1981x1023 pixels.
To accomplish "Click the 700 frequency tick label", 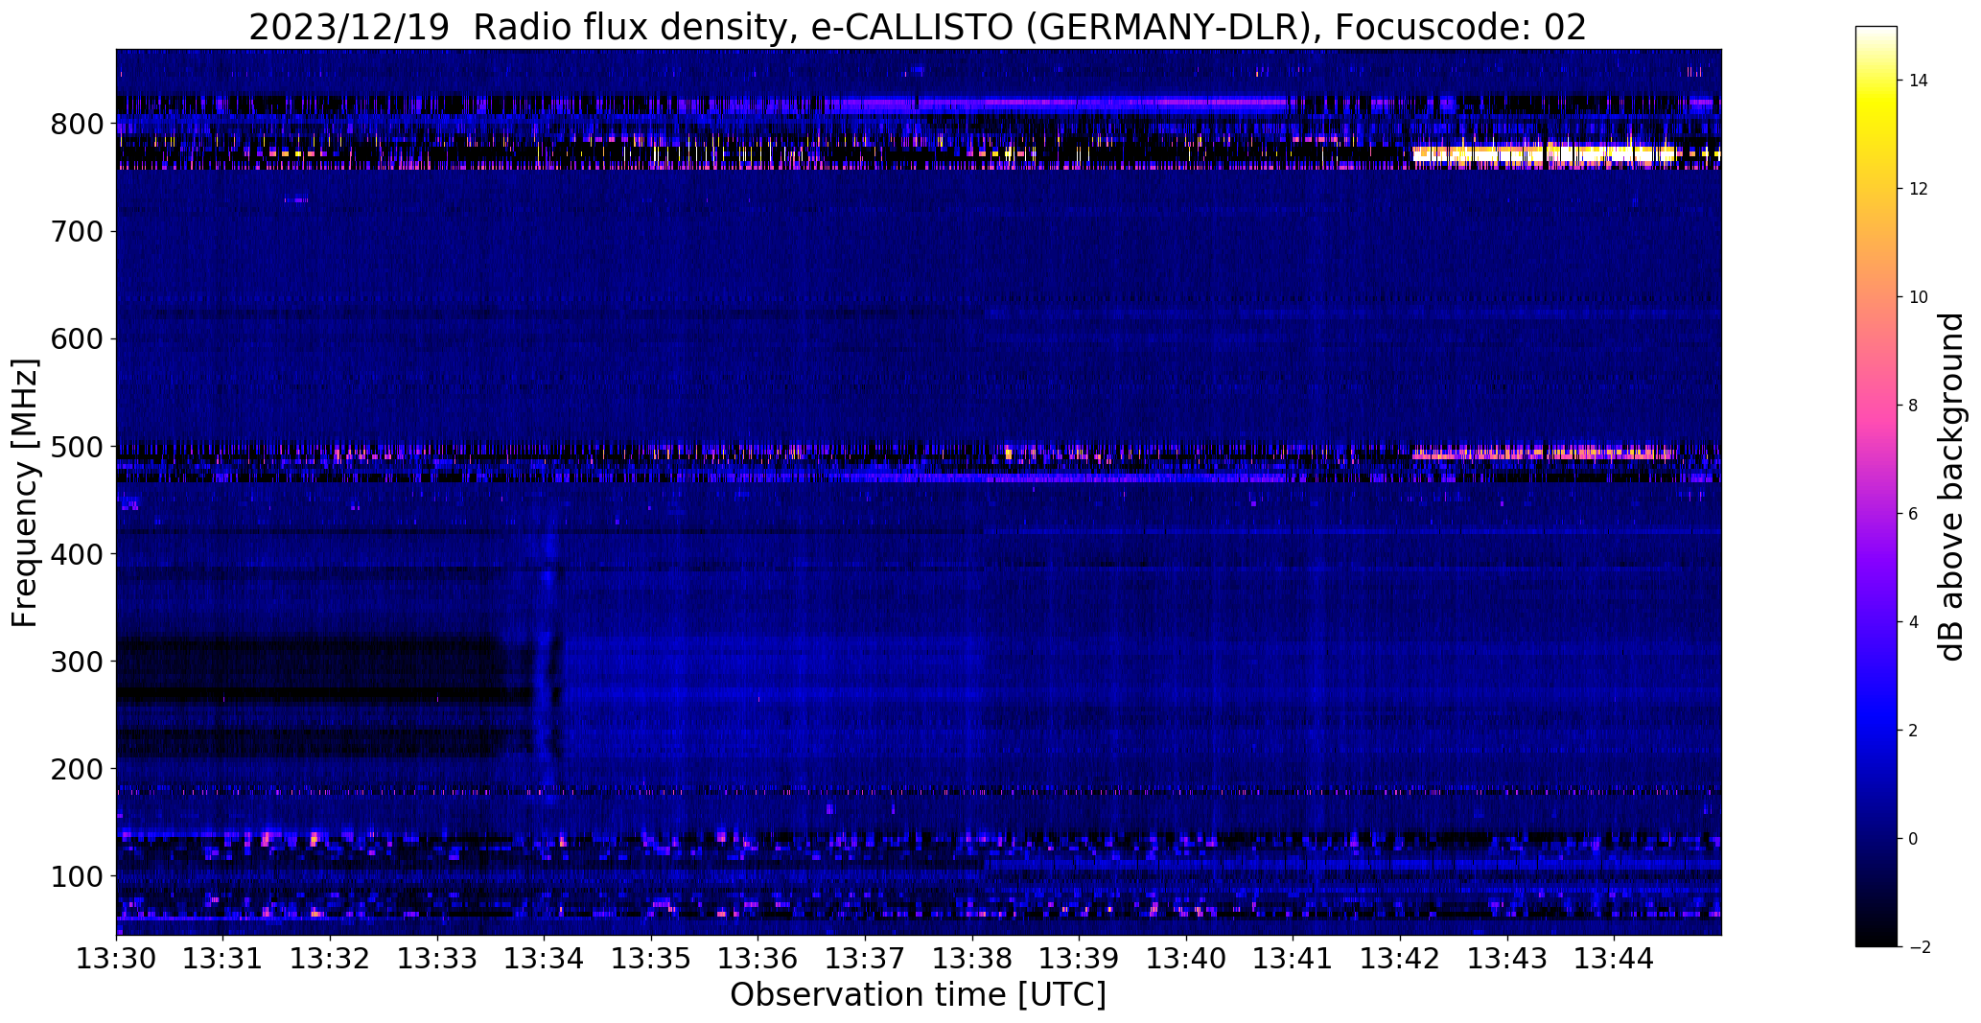I will (76, 232).
